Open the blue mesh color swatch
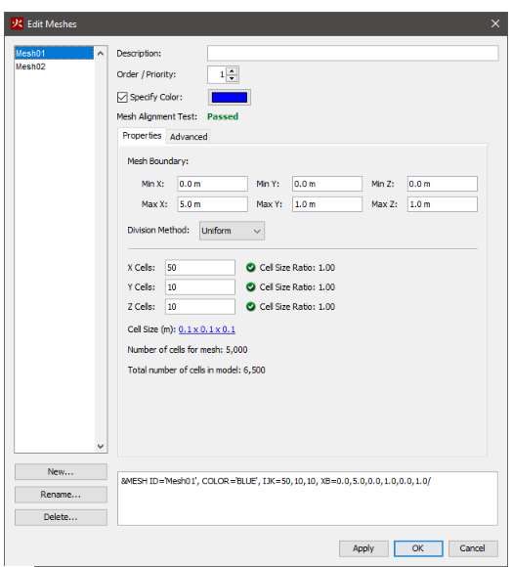The image size is (512, 567). click(x=229, y=98)
